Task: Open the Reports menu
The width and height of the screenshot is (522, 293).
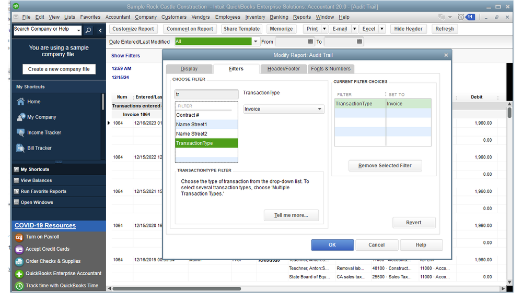Action: click(x=302, y=17)
